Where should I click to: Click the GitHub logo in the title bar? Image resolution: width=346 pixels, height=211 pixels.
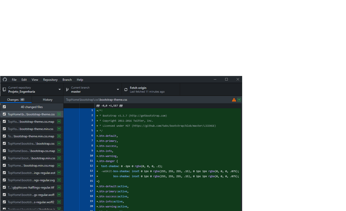pyautogui.click(x=5, y=80)
